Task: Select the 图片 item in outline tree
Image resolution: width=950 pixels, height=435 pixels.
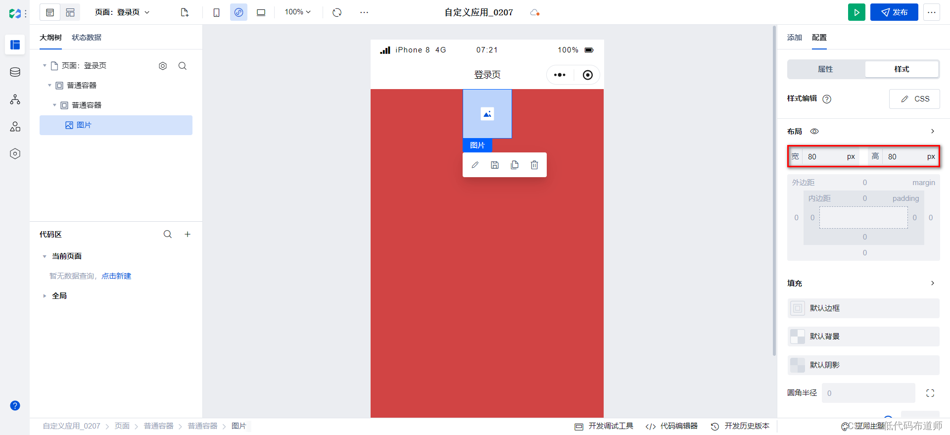Action: click(116, 125)
